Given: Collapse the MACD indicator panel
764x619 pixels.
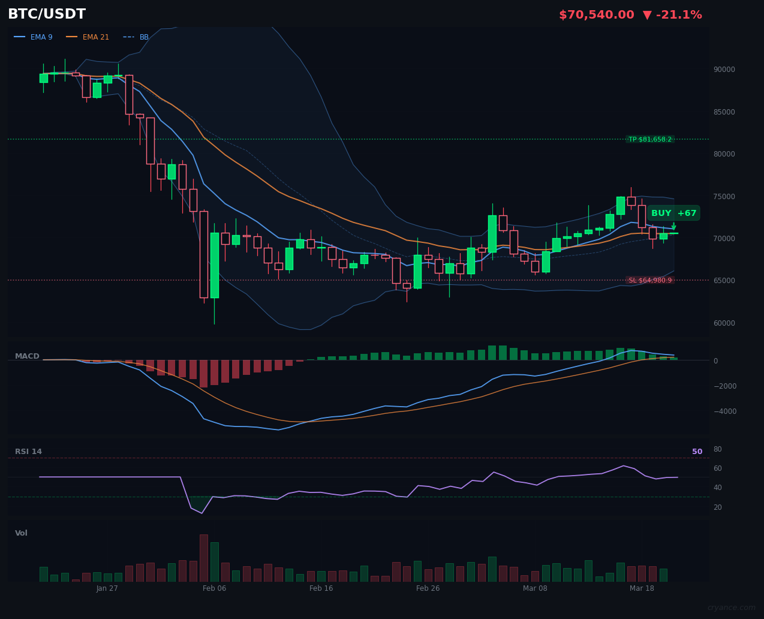Looking at the screenshot, I should point(27,356).
